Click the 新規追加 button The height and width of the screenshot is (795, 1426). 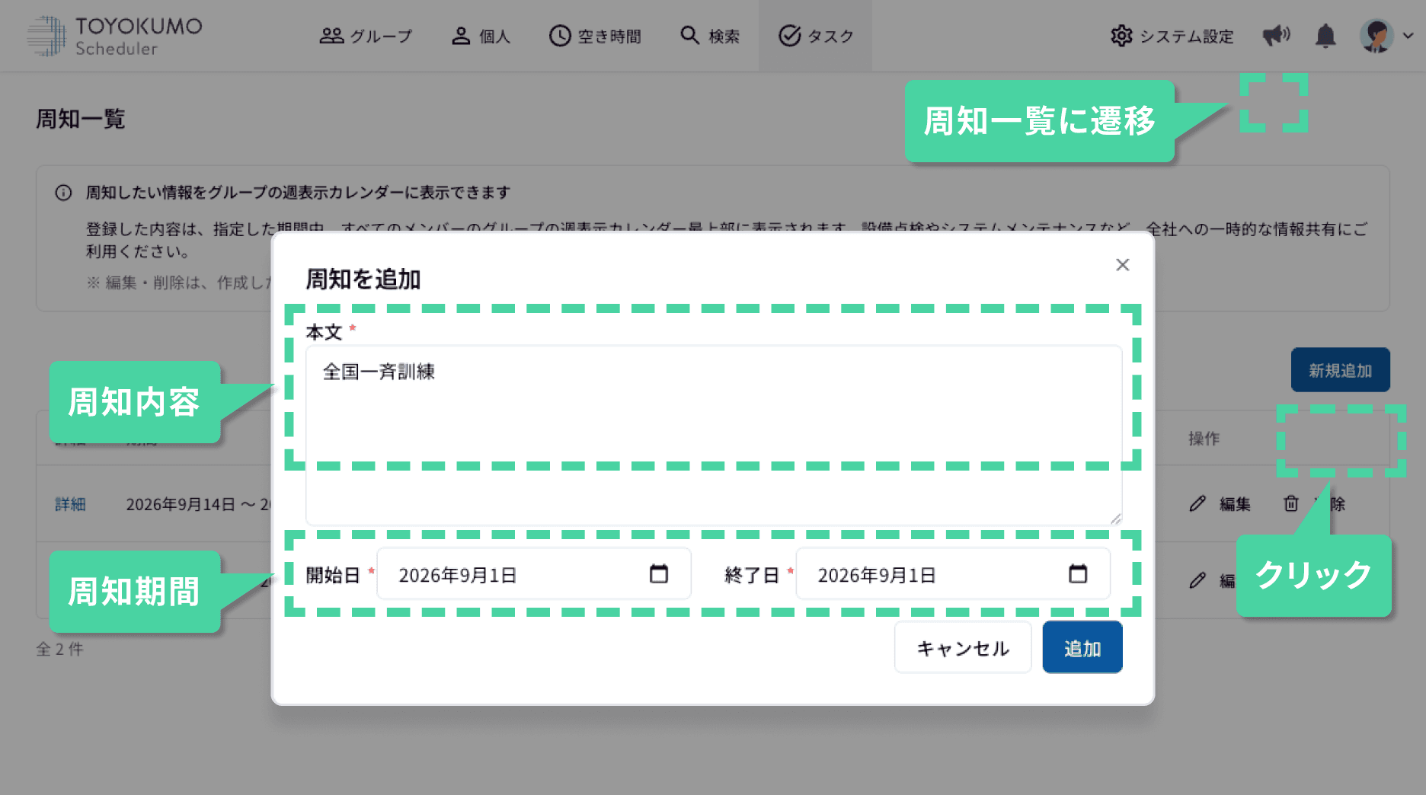[1340, 370]
